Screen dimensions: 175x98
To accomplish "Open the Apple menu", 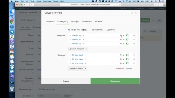I will pos(12,1).
